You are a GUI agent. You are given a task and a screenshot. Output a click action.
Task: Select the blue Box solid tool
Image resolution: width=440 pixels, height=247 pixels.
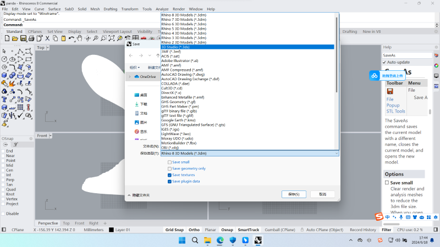pyautogui.click(x=4, y=75)
